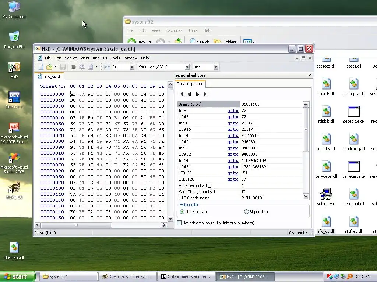Image resolution: width=377 pixels, height=282 pixels.
Task: Select services.exe in system32 window
Action: (x=354, y=170)
